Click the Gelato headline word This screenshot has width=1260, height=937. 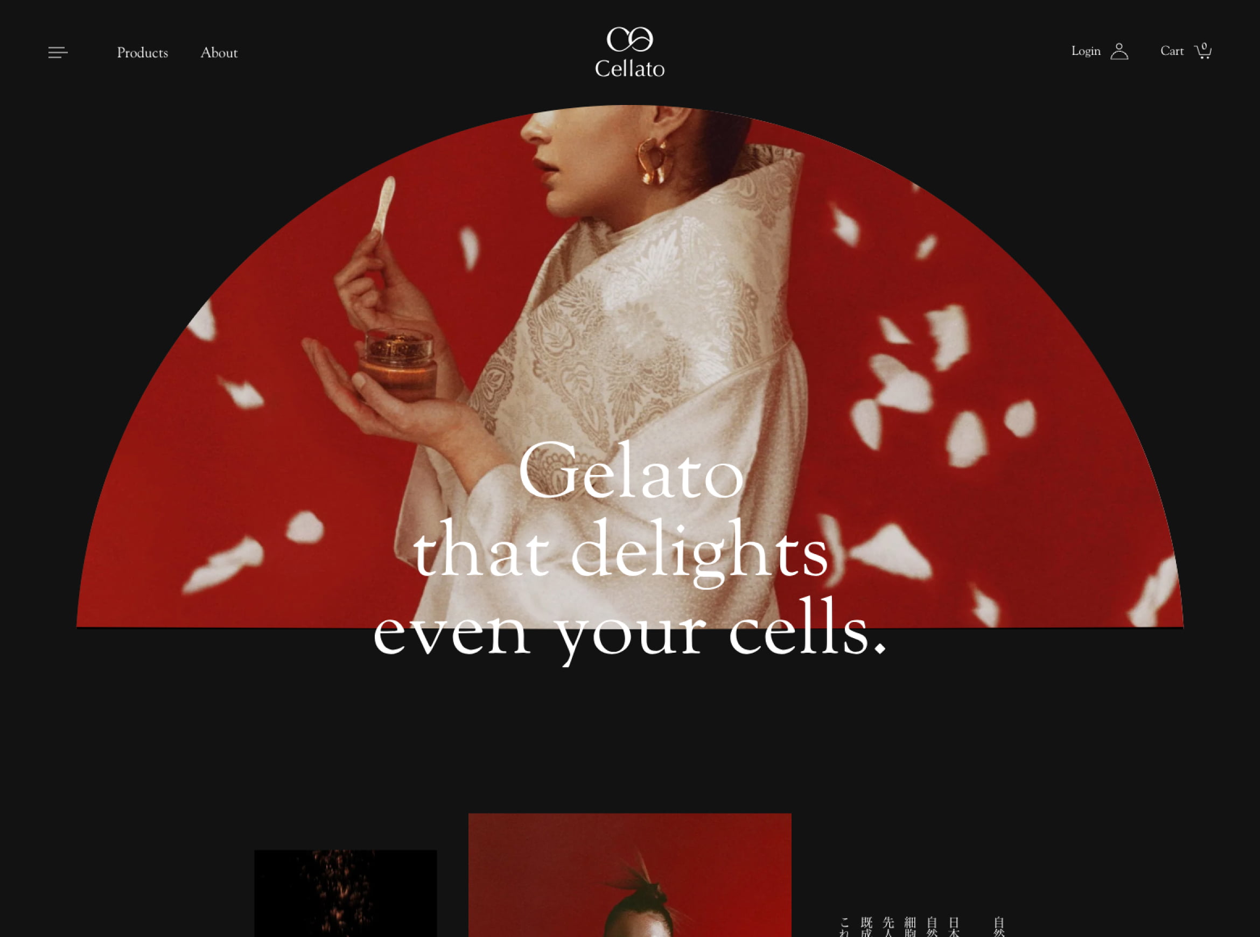(631, 471)
